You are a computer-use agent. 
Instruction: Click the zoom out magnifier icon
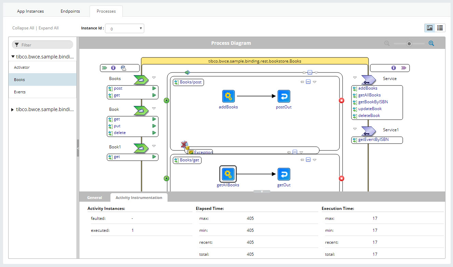(387, 43)
